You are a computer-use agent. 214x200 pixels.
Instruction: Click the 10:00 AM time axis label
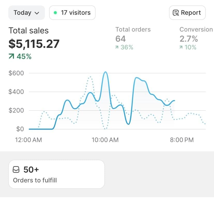(x=105, y=140)
